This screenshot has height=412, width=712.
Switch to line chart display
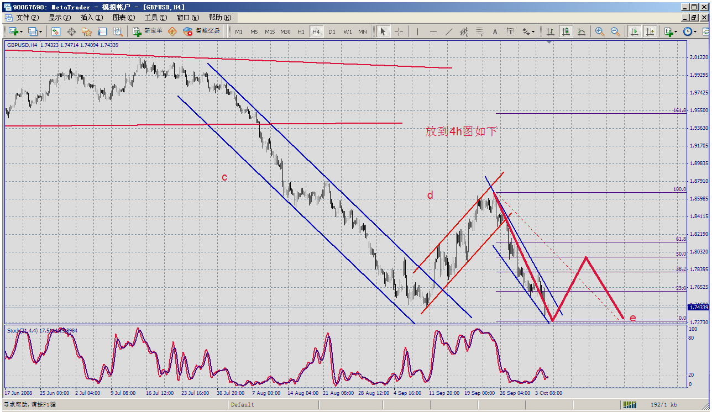[x=582, y=31]
